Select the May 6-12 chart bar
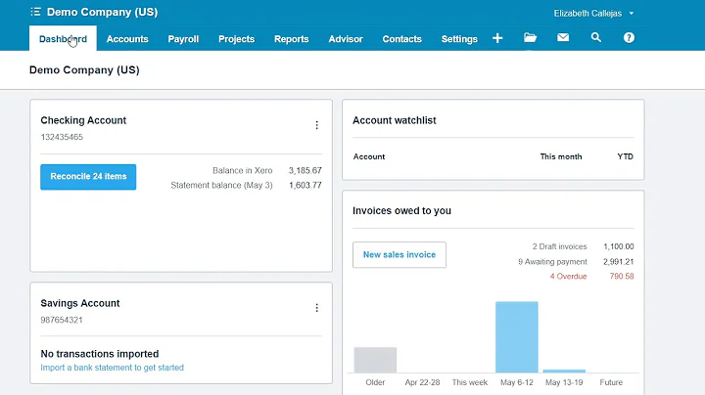Screen dimensions: 705x395 click(517, 337)
